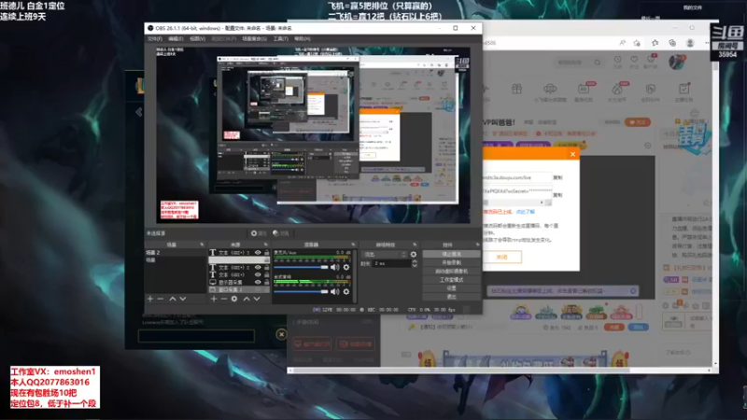Click the search magnifier on the Douyu page
747x420 pixels.
point(598,63)
